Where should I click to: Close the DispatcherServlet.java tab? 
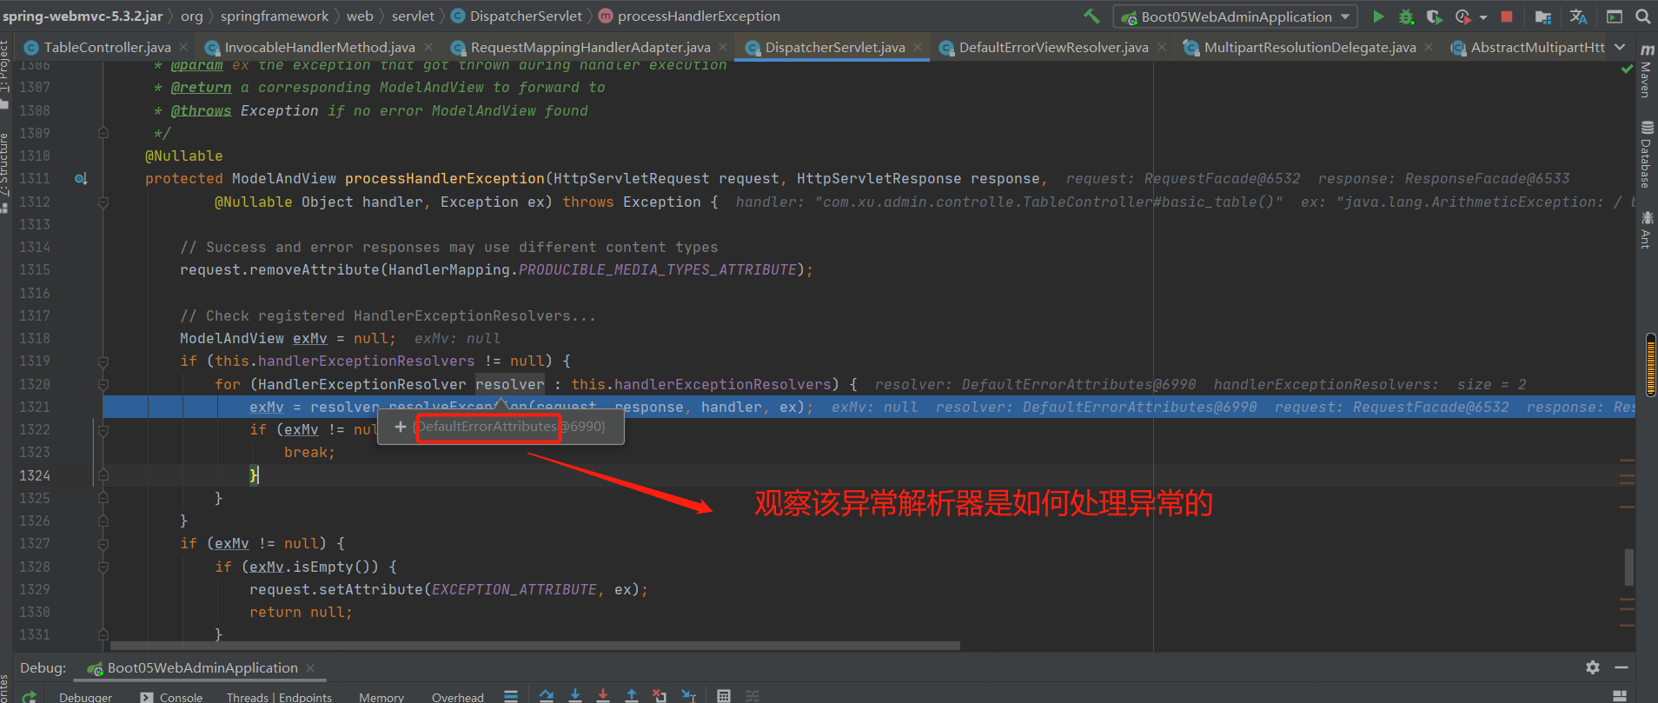click(x=918, y=47)
